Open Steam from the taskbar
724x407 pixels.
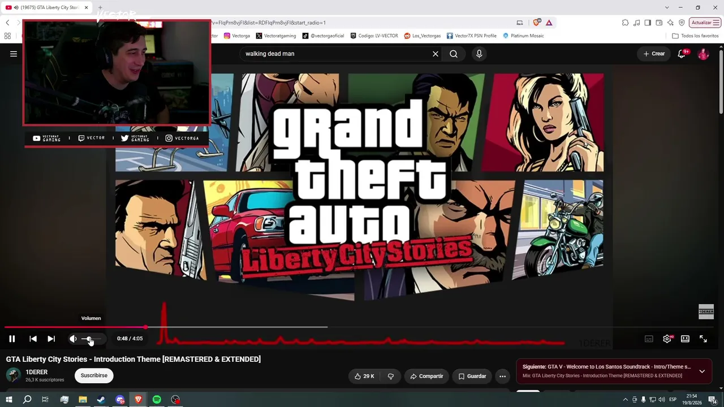101,400
